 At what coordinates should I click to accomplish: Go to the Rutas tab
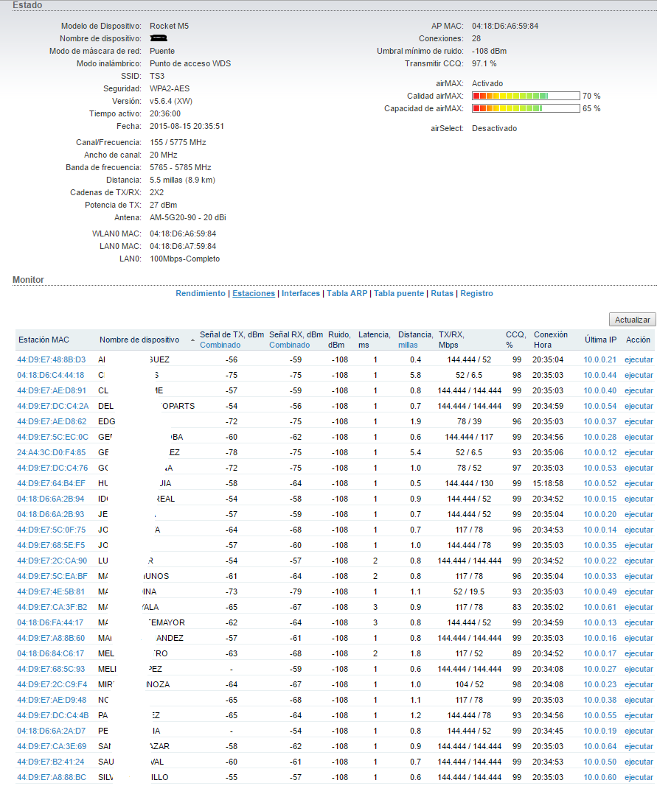[x=442, y=293]
